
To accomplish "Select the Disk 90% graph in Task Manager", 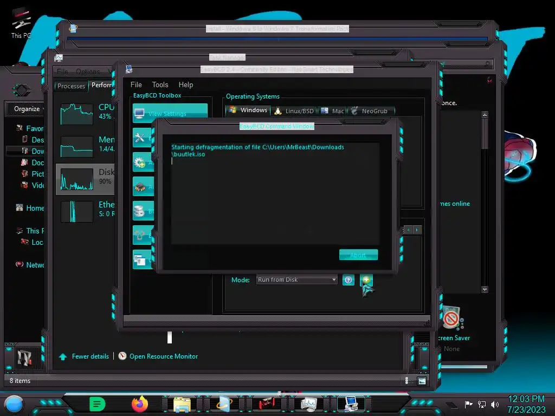I will tap(77, 179).
